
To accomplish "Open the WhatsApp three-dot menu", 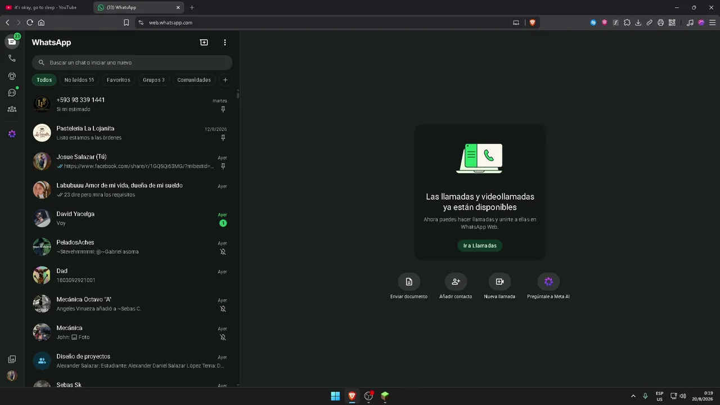I will tap(225, 42).
